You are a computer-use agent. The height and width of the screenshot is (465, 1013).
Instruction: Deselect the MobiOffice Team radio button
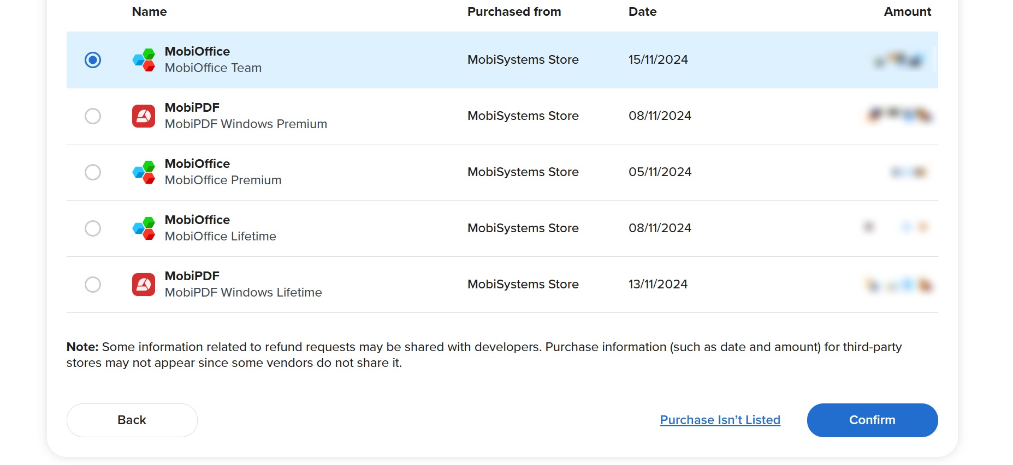pyautogui.click(x=93, y=60)
